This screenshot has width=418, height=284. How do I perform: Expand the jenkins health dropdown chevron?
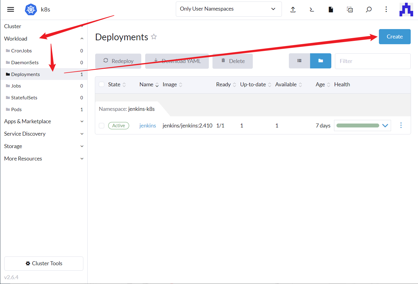(385, 126)
